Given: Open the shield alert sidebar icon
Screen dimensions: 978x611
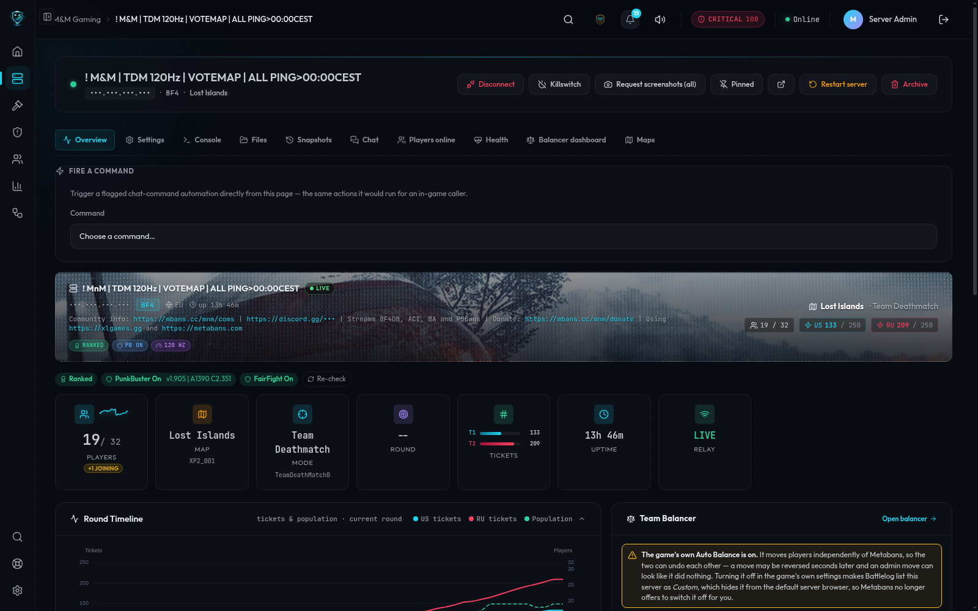Looking at the screenshot, I should pos(17,132).
